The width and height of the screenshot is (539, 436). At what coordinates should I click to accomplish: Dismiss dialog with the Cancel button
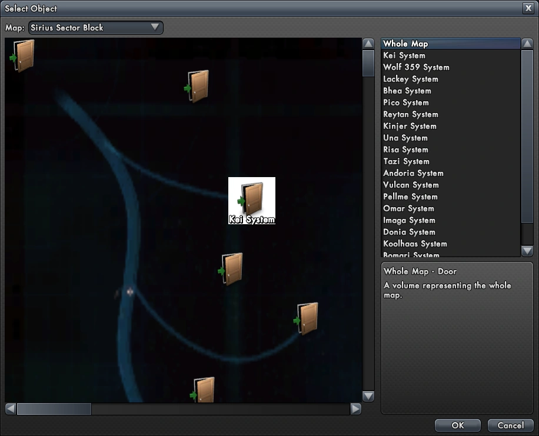(x=511, y=425)
